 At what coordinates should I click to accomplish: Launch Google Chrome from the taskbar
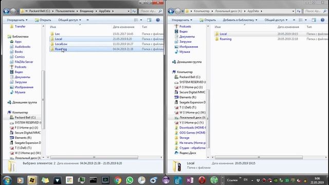[118, 180]
